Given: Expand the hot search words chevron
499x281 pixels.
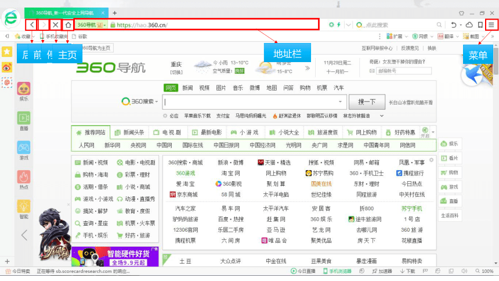Looking at the screenshot, I should coord(382,116).
